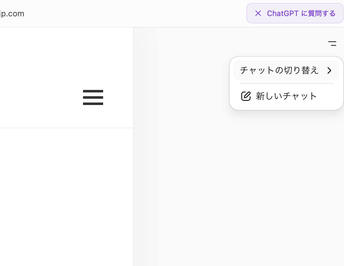Expand the chevron beside チャットの切り替え
The height and width of the screenshot is (266, 344).
coord(329,70)
